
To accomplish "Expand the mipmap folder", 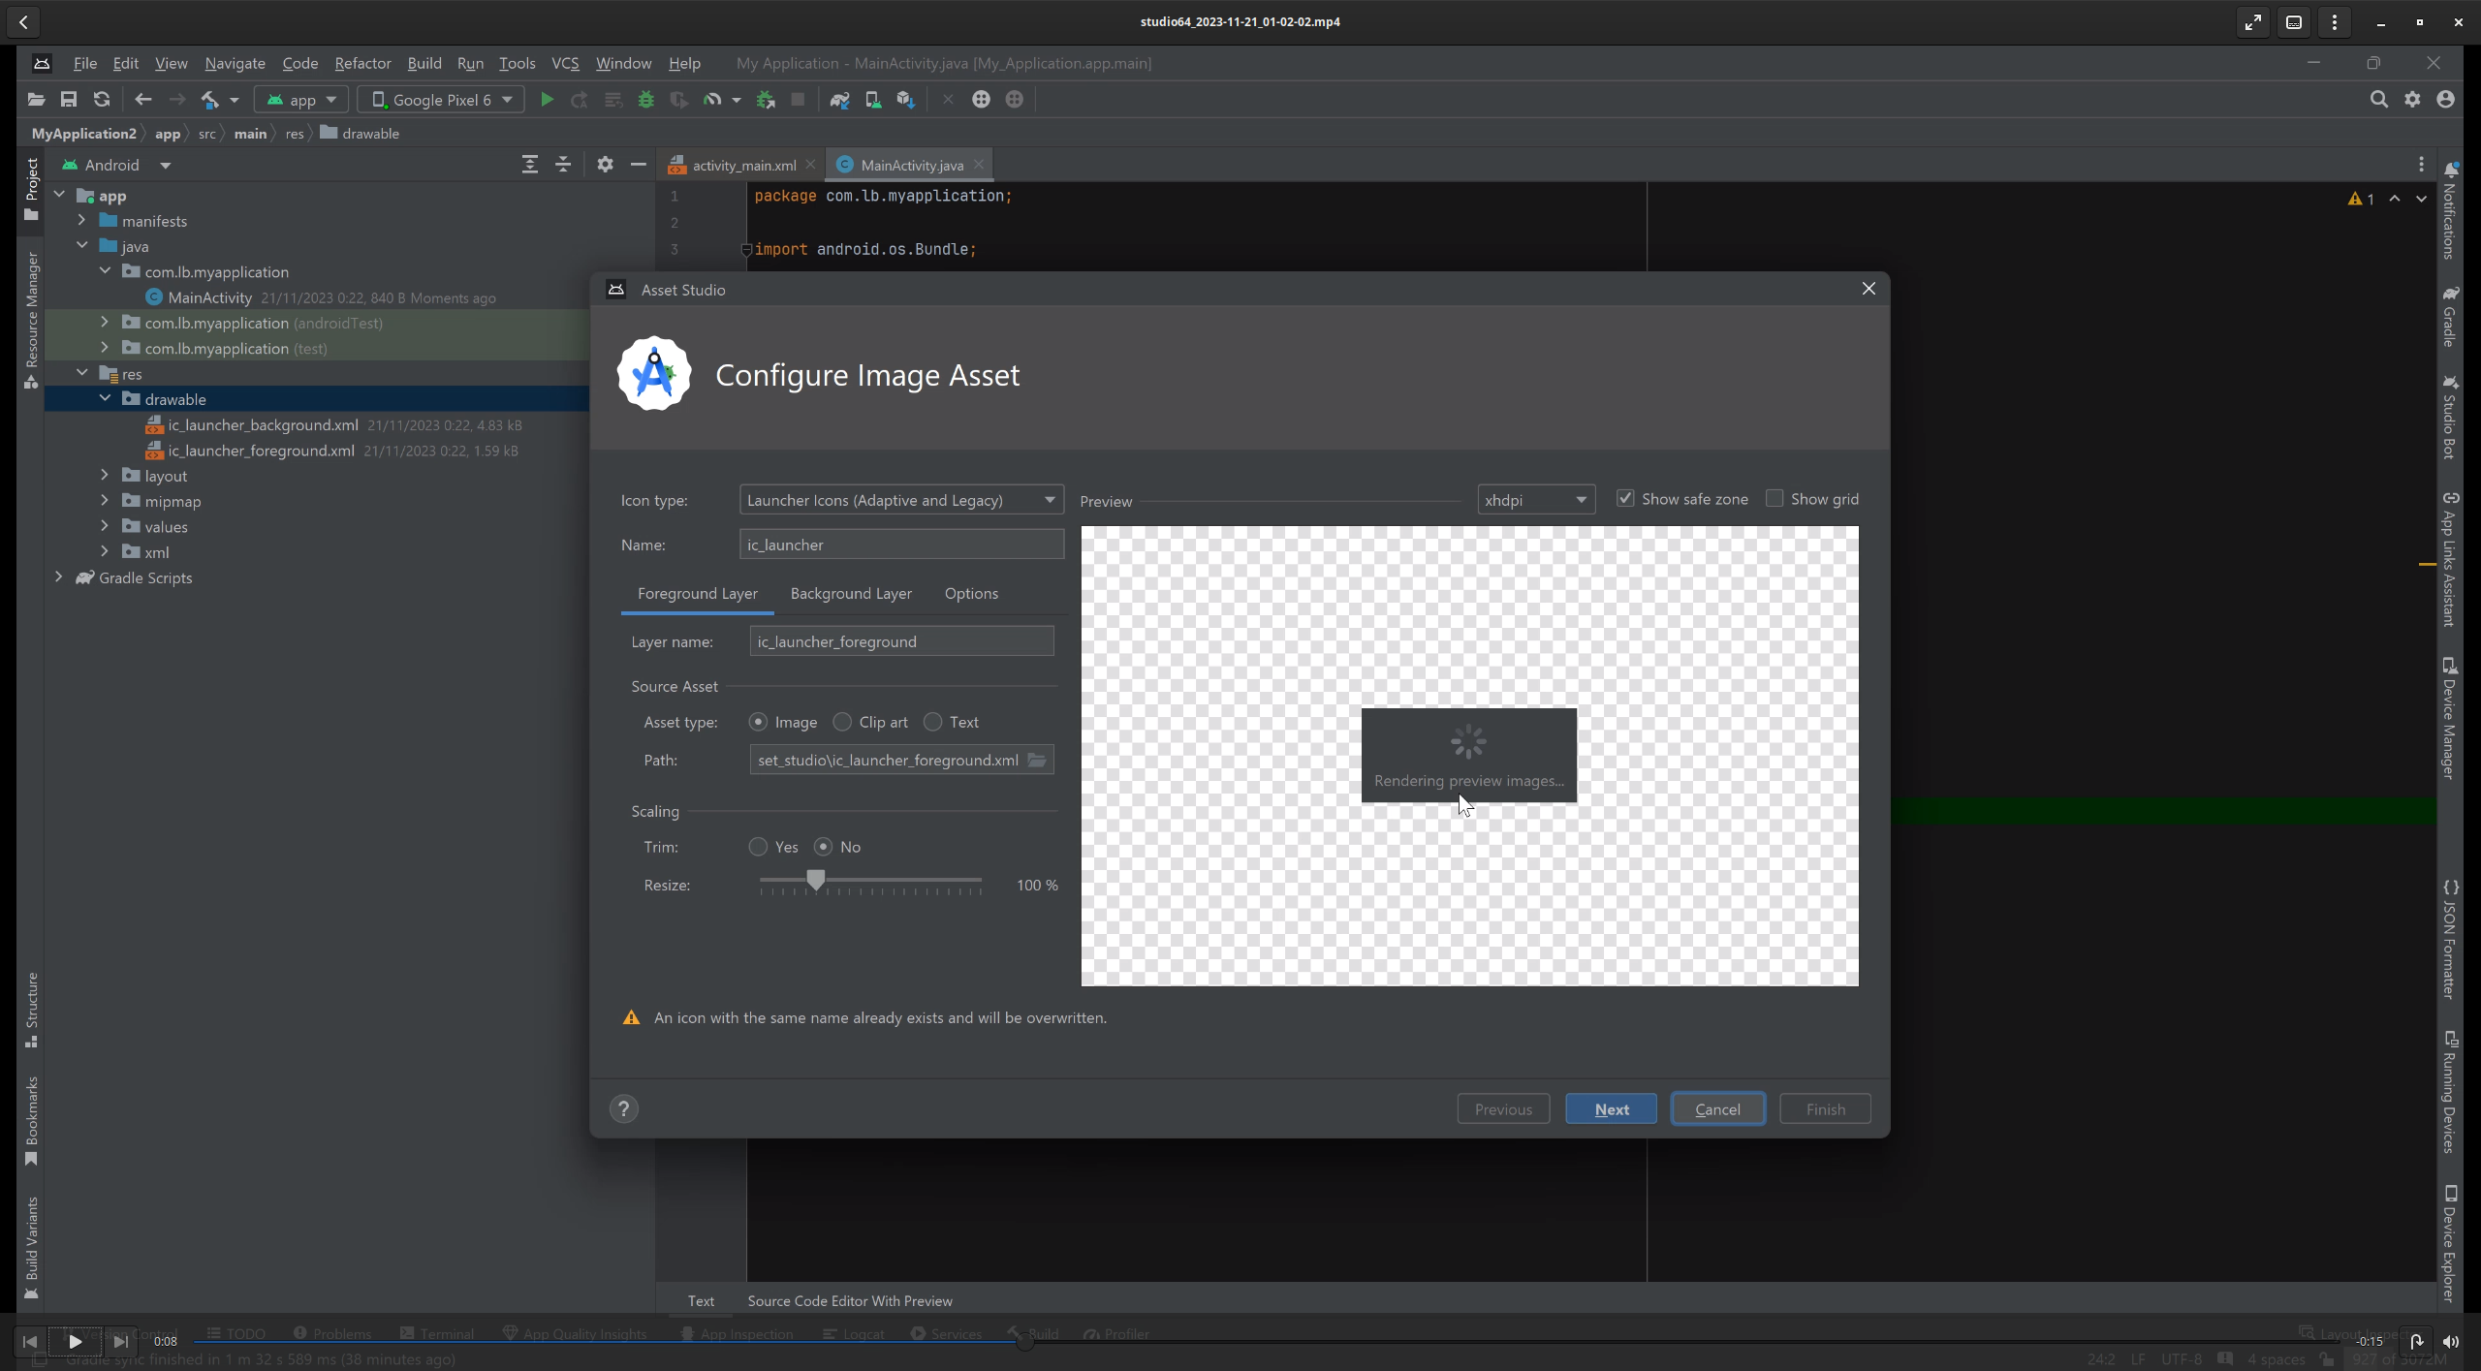I will tap(105, 501).
